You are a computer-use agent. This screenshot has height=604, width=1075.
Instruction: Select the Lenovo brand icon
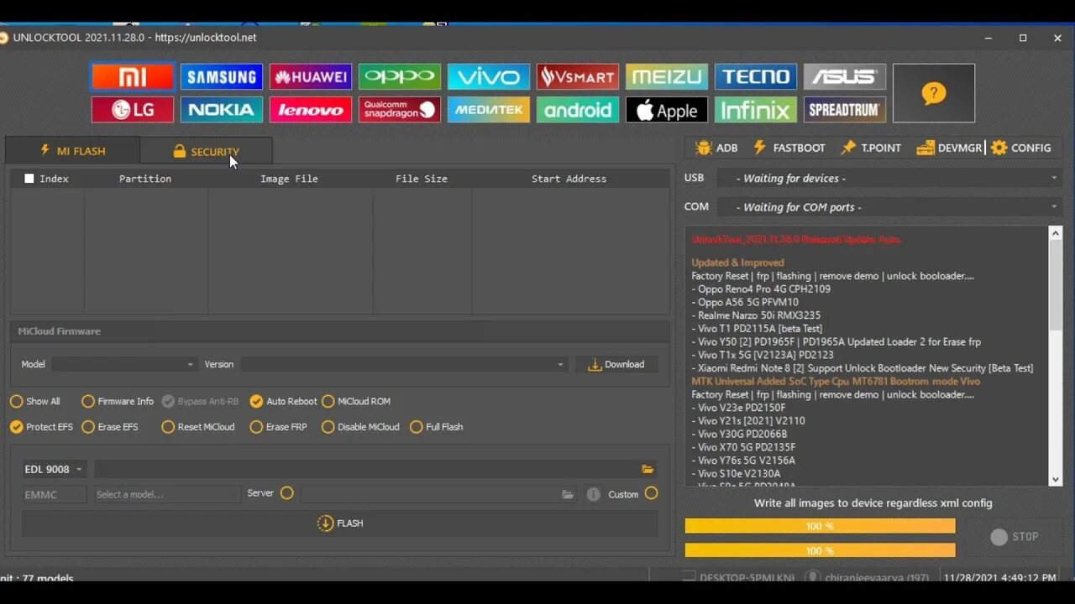coord(311,110)
